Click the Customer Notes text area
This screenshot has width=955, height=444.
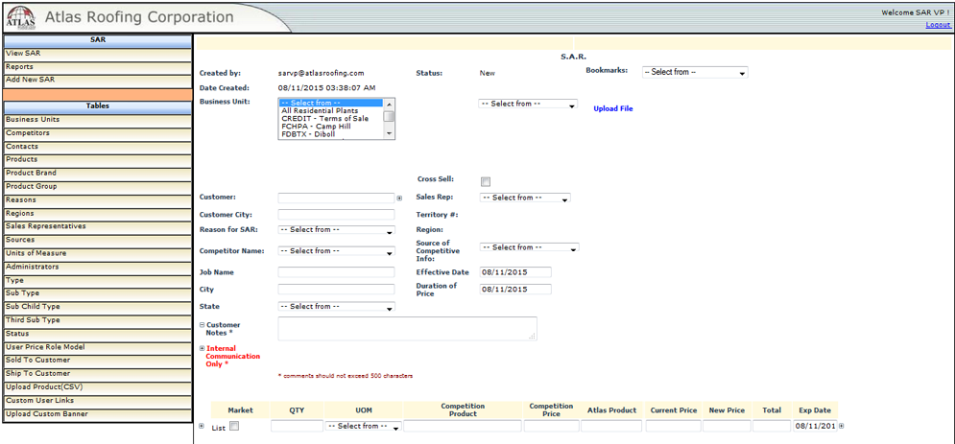tap(408, 328)
